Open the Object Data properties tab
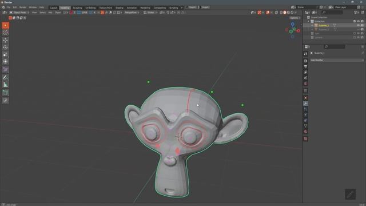This screenshot has width=366, height=206. click(305, 126)
